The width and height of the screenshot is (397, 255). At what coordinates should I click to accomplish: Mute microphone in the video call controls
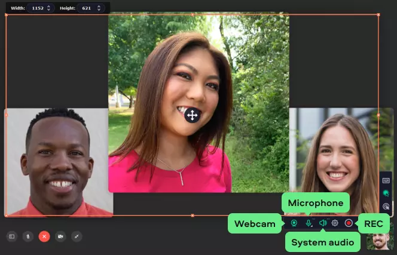pyautogui.click(x=28, y=236)
